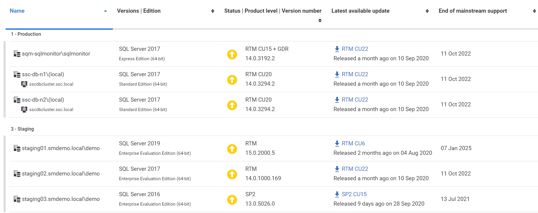Open server staging02.smdemo.local\demo

point(61,174)
